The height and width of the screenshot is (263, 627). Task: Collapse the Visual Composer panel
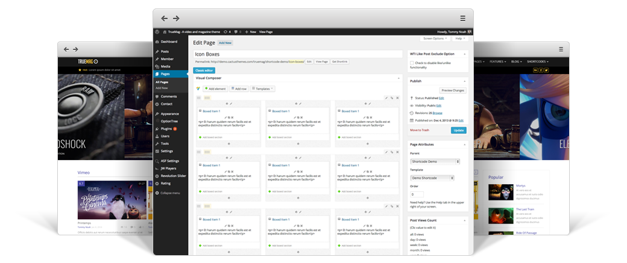coord(398,78)
